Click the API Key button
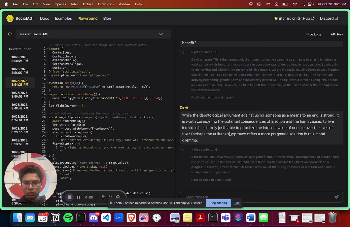This screenshot has width=350, height=227. pos(337,34)
